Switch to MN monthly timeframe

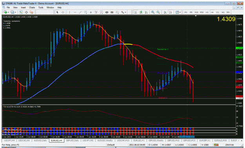tap(228, 12)
